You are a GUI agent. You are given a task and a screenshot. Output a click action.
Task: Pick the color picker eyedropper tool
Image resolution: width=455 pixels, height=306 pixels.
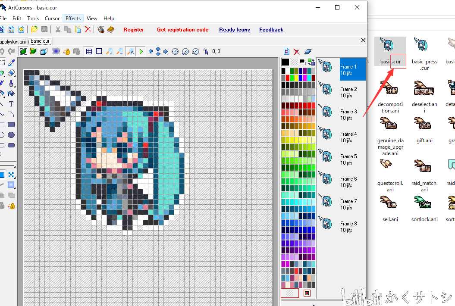[11, 62]
